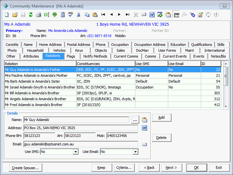Screen dimensions: 233x175
Task: Click the clipboard-with-card toolbar icon
Action: pyautogui.click(x=168, y=15)
